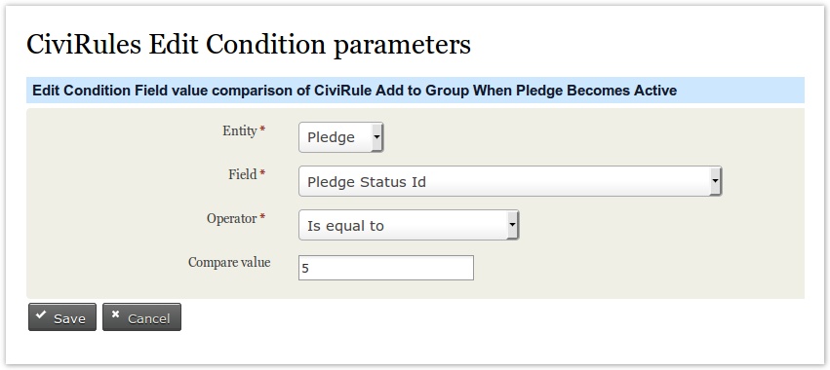
Task: Click the required asterisk beside Operator
Action: [x=262, y=217]
